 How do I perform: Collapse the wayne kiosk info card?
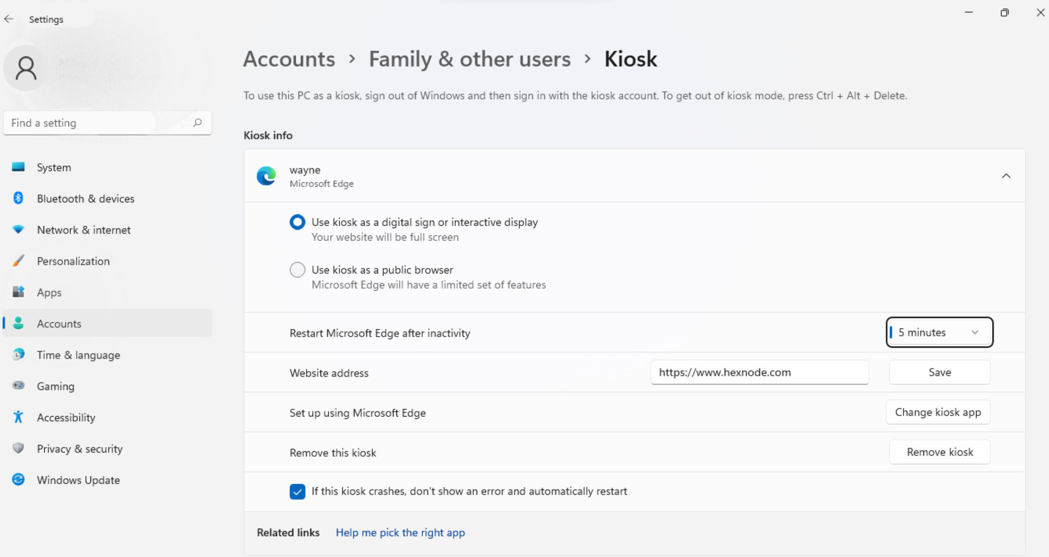1007,176
